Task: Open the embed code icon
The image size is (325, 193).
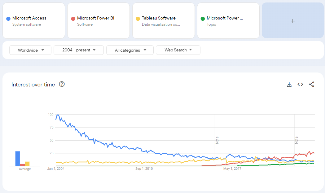Action: pyautogui.click(x=300, y=84)
